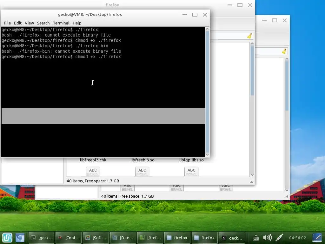Open the volume control tray icon
The image size is (325, 244).
coord(267,238)
